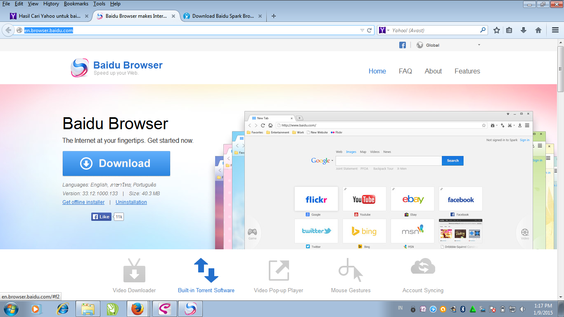Open the File menu
Image resolution: width=564 pixels, height=317 pixels.
pos(6,4)
